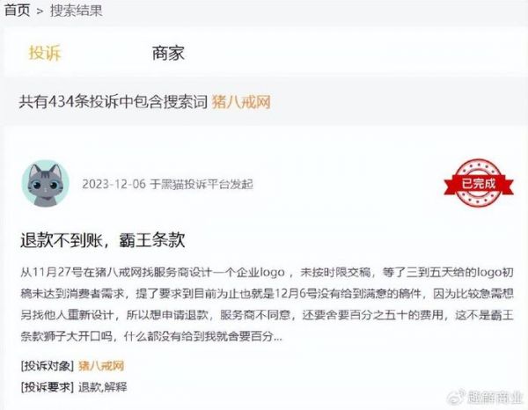Open 猪八戒网 merchant link beside 投诉对象

101,365
